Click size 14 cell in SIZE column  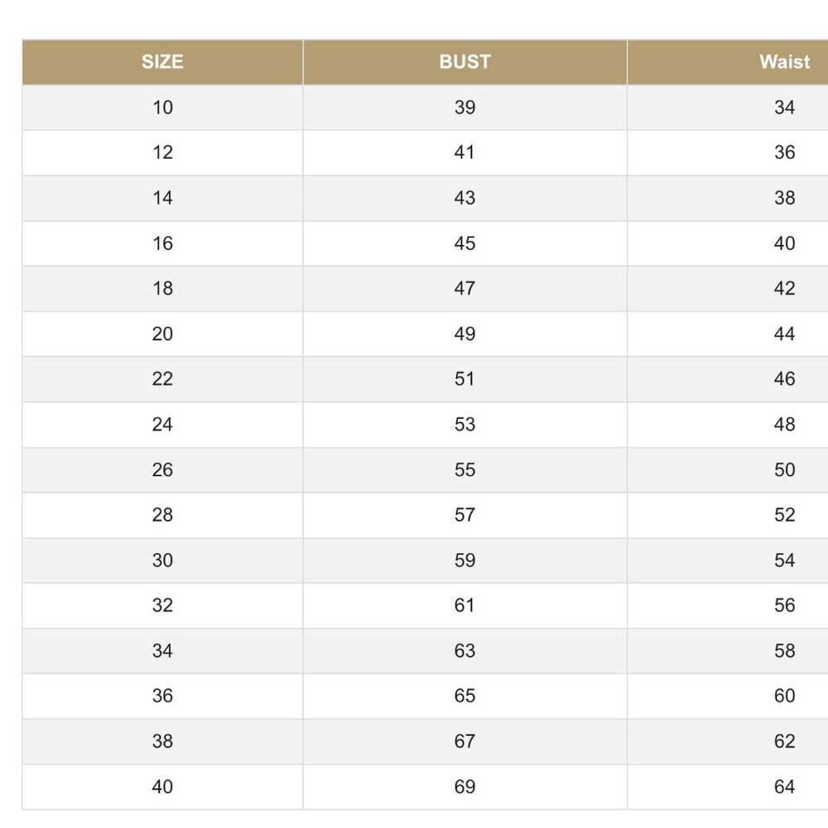(162, 198)
